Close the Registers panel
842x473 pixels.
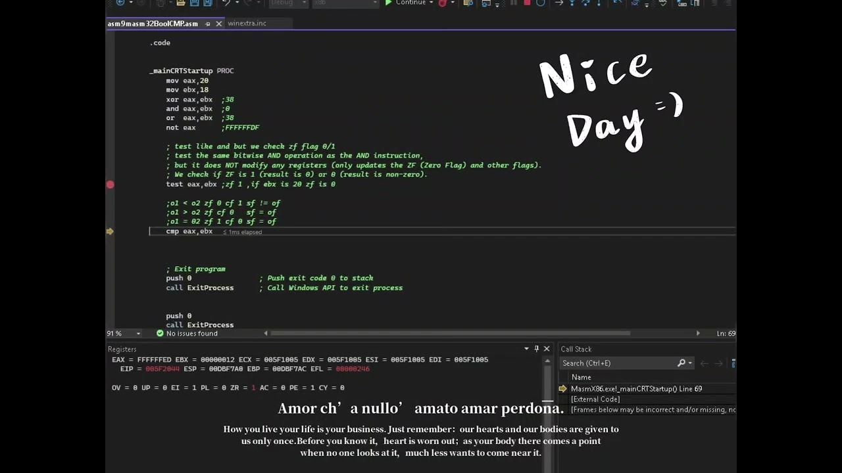pos(547,349)
